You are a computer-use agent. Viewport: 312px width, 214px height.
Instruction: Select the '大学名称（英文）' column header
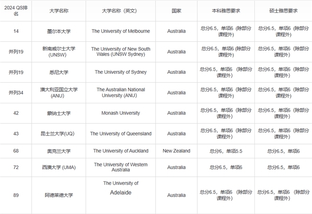[120, 11]
